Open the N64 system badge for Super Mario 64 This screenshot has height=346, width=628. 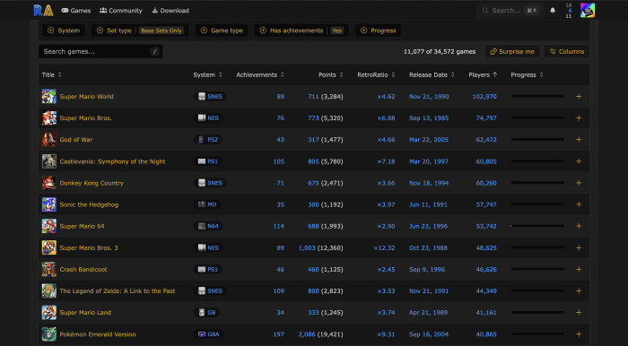208,226
